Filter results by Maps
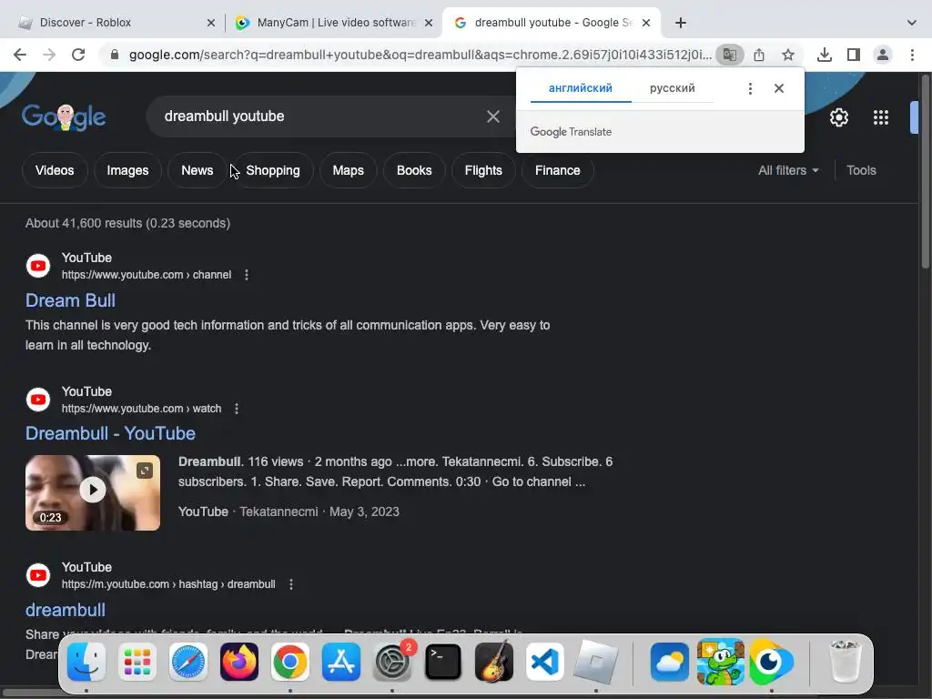Viewport: 932px width, 699px height. pyautogui.click(x=348, y=170)
